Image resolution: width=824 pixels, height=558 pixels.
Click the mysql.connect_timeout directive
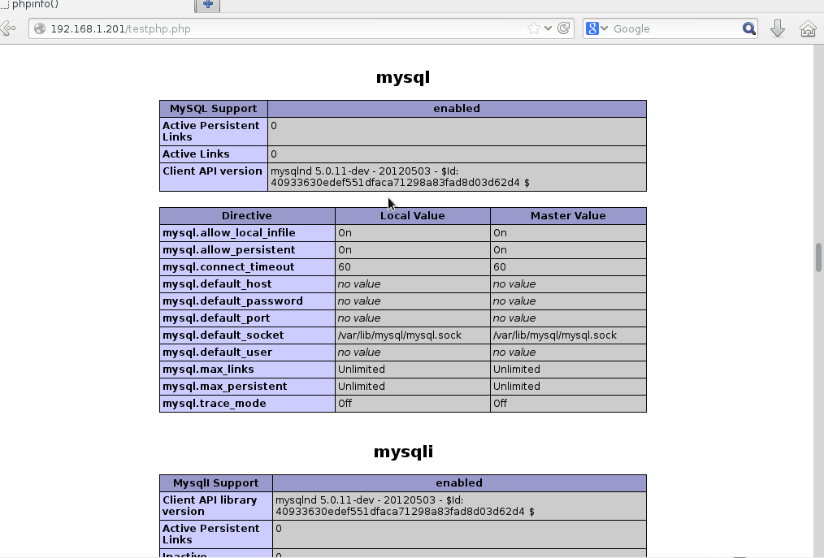247,267
